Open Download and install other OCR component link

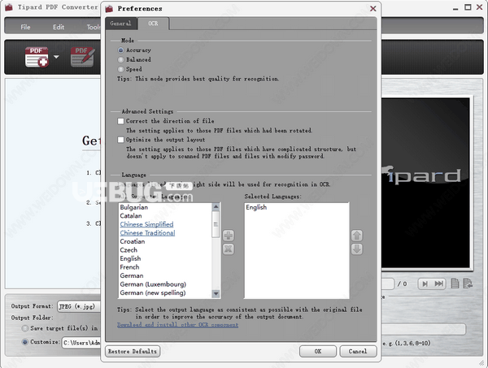177,324
